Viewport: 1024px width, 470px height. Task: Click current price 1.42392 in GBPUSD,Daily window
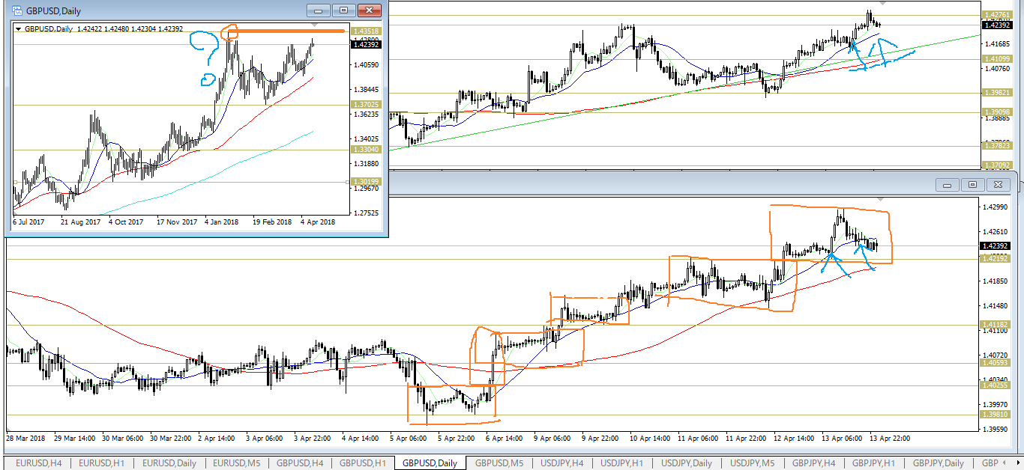(366, 45)
